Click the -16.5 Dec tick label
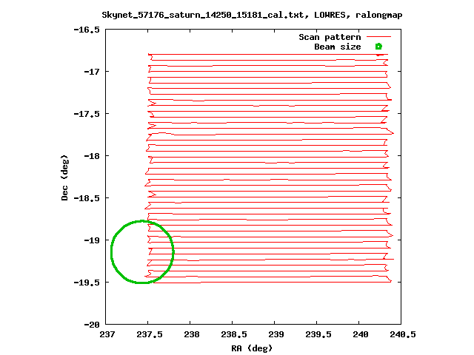The image size is (474, 355). (87, 30)
